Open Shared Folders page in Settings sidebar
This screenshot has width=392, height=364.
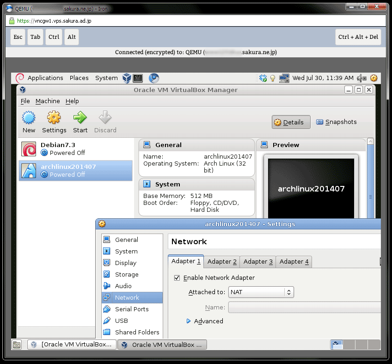click(132, 332)
